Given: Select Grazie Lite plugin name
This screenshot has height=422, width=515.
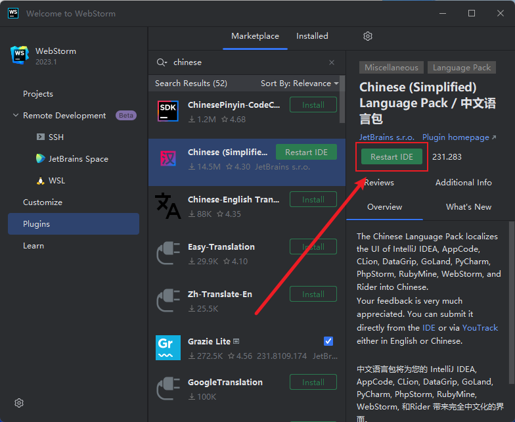Looking at the screenshot, I should [209, 342].
